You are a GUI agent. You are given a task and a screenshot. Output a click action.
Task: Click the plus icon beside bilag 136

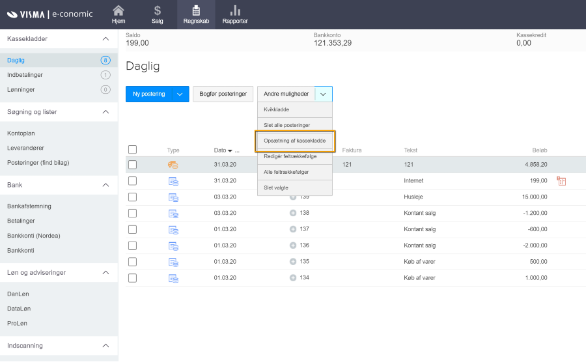pyautogui.click(x=293, y=245)
